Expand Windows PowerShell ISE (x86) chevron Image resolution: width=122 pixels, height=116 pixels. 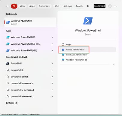pyautogui.click(x=52, y=44)
